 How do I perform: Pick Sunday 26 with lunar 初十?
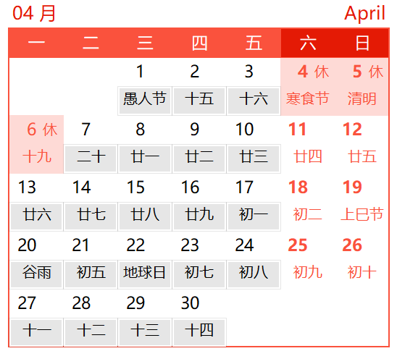[362, 260]
